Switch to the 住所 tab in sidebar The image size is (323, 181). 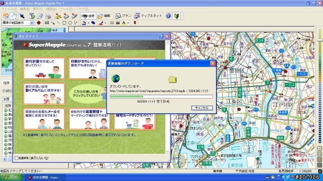click(x=7, y=83)
